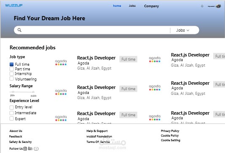The width and height of the screenshot is (225, 153).
Task: Click the WUZZUF logo
Action: click(x=14, y=5)
